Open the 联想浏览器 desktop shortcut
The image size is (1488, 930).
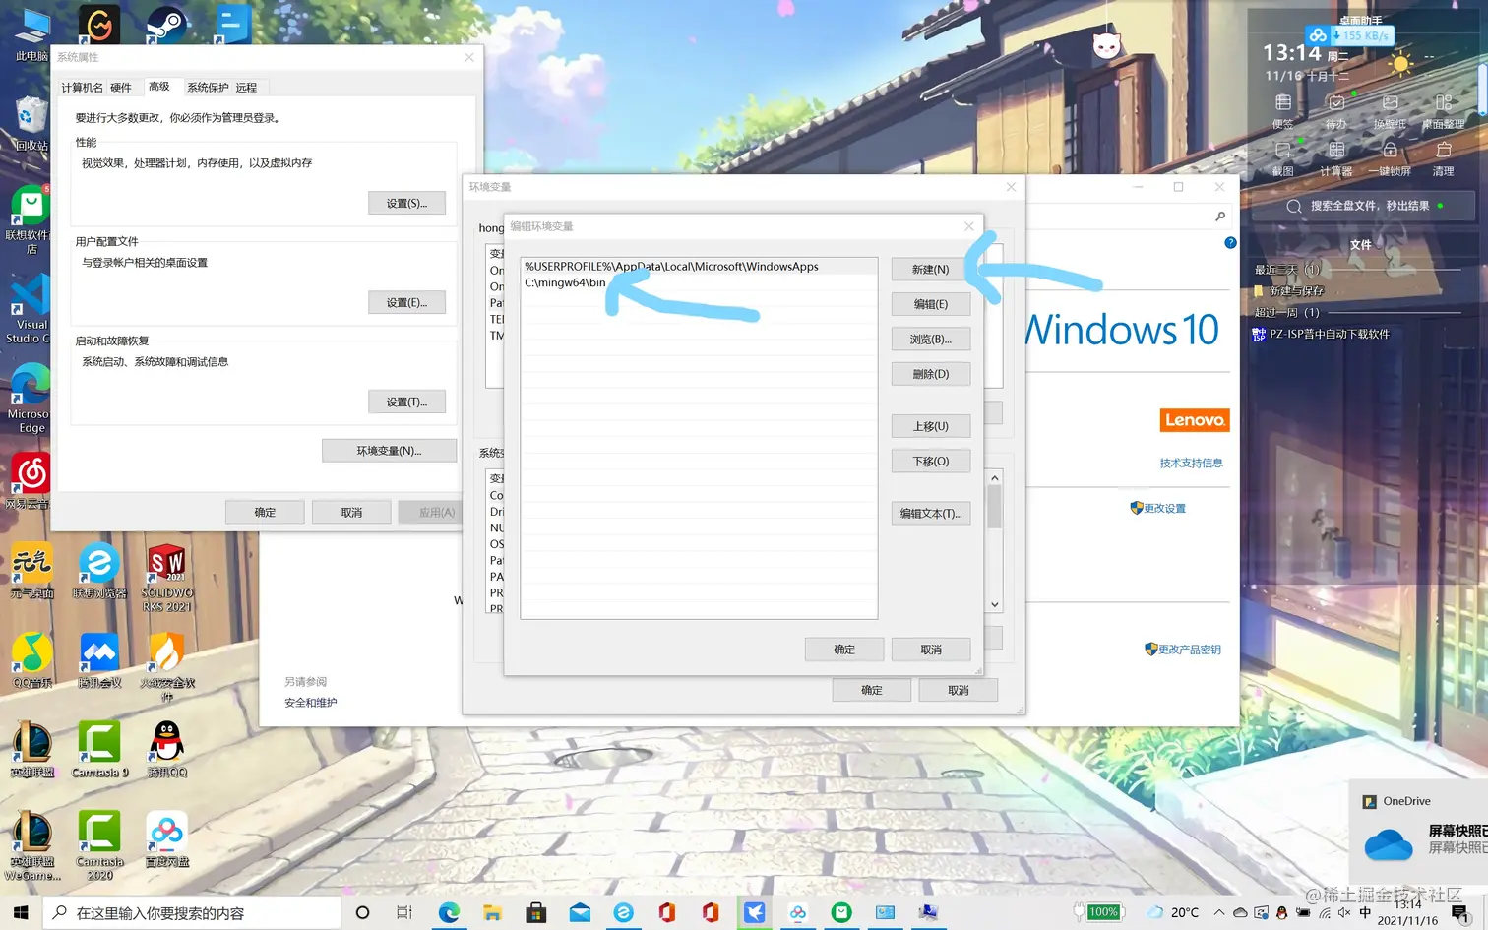click(99, 569)
